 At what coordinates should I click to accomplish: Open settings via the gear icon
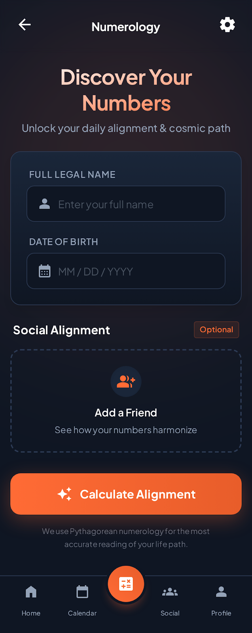click(227, 25)
